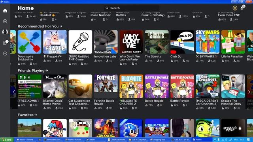Expand the Favorites section
253x142 pixels.
coord(27,115)
